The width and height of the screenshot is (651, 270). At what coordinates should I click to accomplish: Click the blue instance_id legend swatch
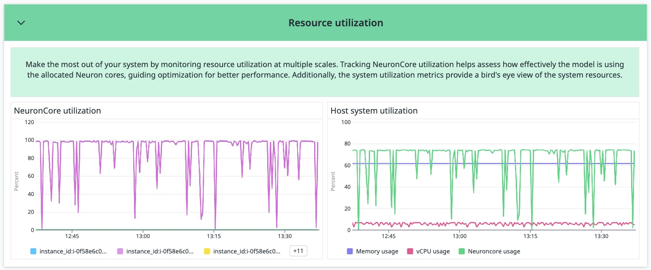33,251
